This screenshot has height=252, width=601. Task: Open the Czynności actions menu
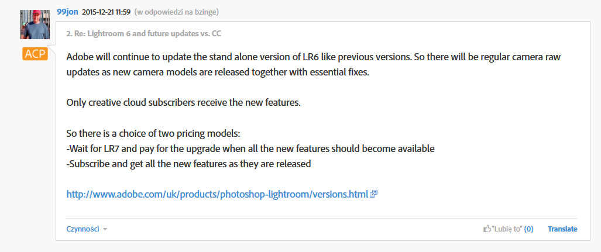[x=83, y=229]
